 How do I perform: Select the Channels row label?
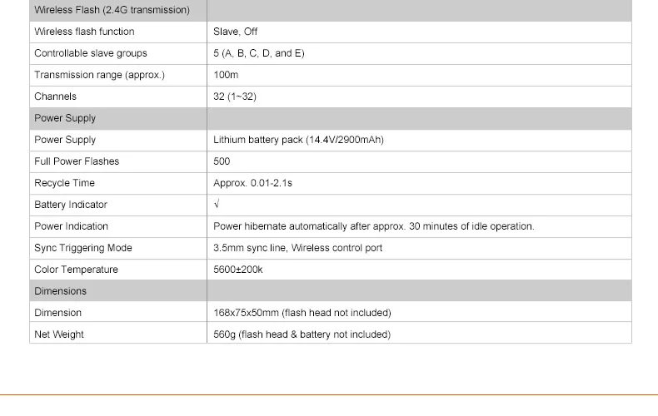pyautogui.click(x=56, y=97)
